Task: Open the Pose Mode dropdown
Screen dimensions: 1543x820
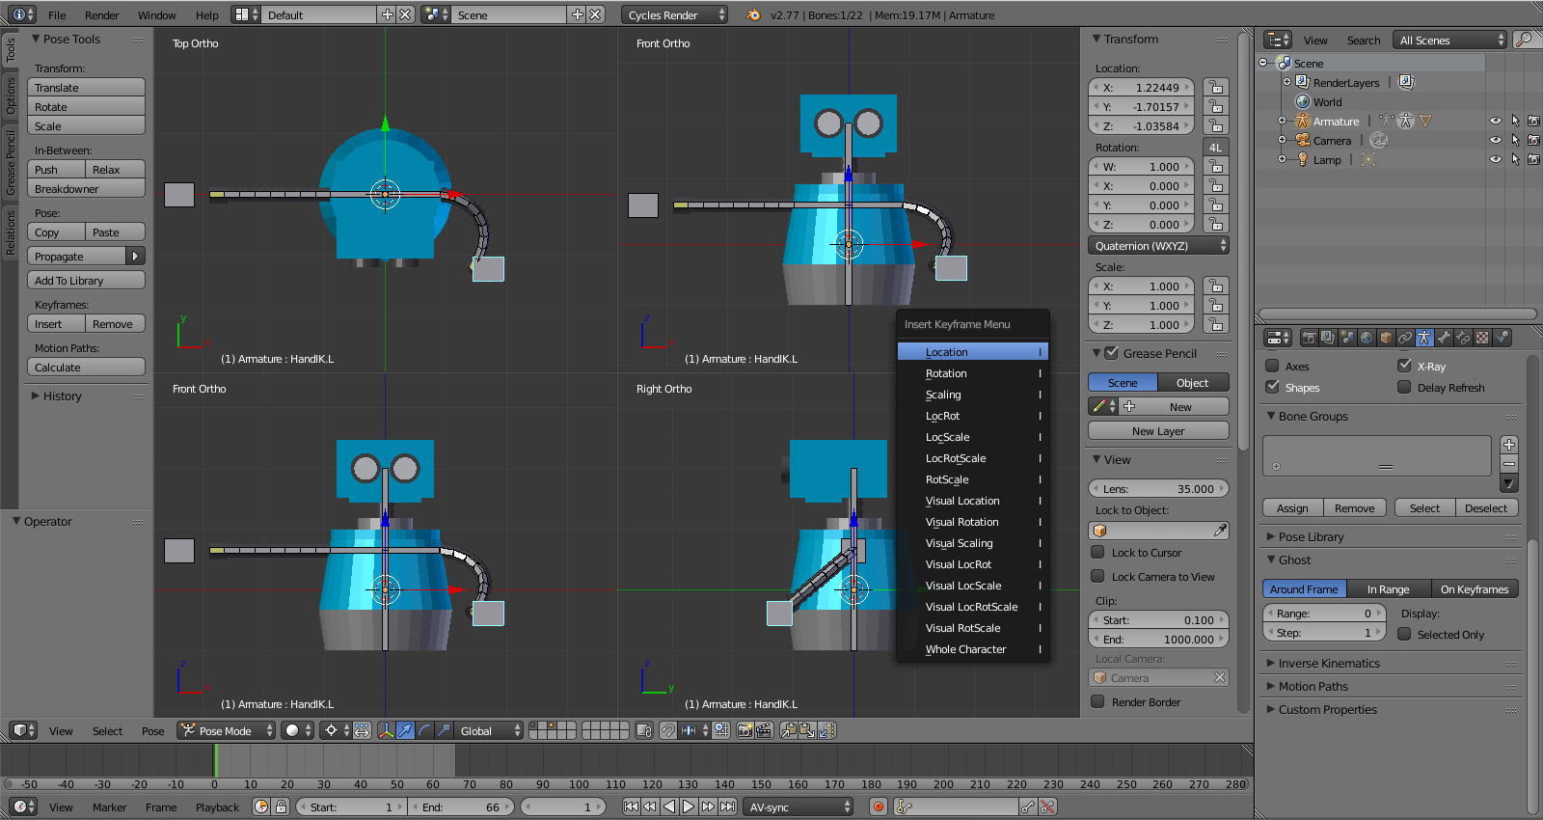Action: click(227, 730)
